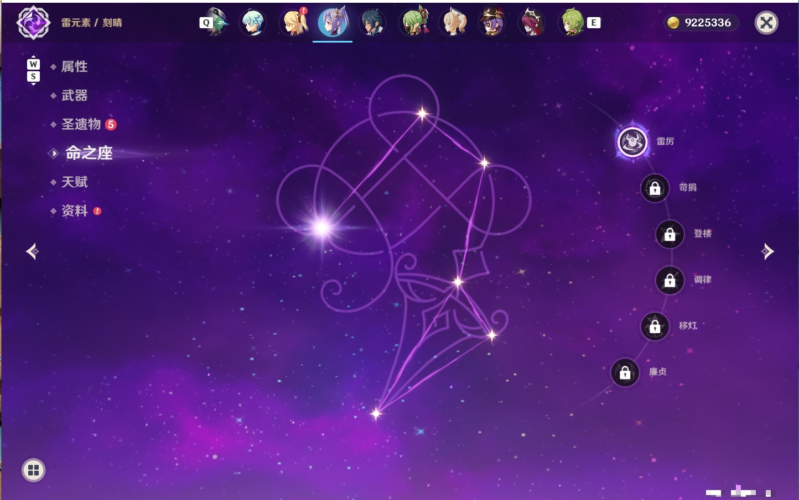Click the Q previous-character key hint
The width and height of the screenshot is (799, 500).
pyautogui.click(x=206, y=23)
